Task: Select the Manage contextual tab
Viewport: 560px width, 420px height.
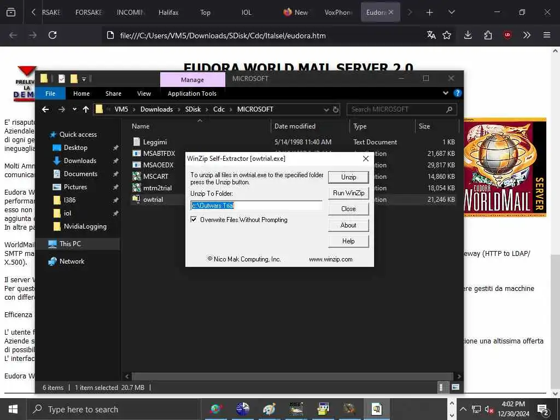Action: click(192, 80)
